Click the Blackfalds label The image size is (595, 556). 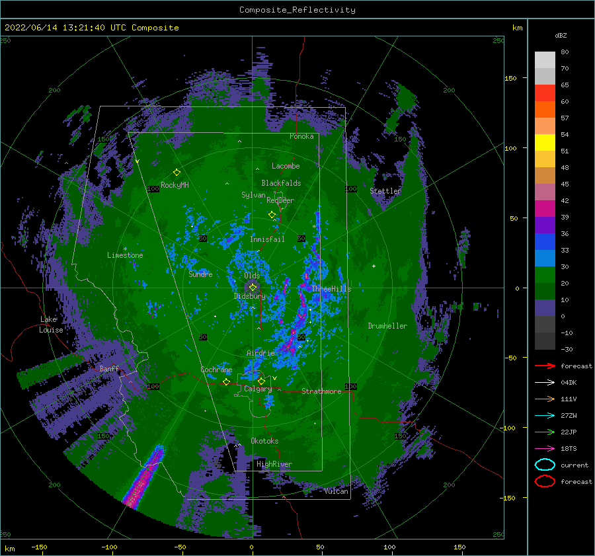(x=281, y=183)
